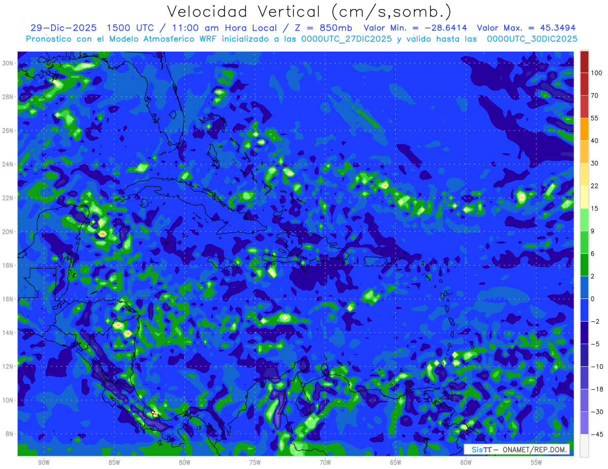Click the colorbar value label 40
Screen dimensions: 608x469
click(x=595, y=141)
